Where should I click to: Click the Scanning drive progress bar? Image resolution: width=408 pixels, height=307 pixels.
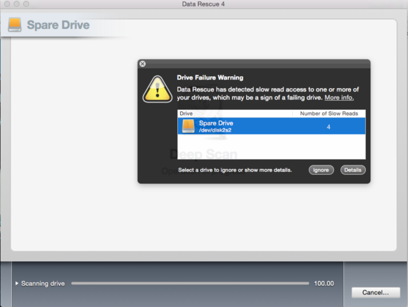[x=190, y=283]
